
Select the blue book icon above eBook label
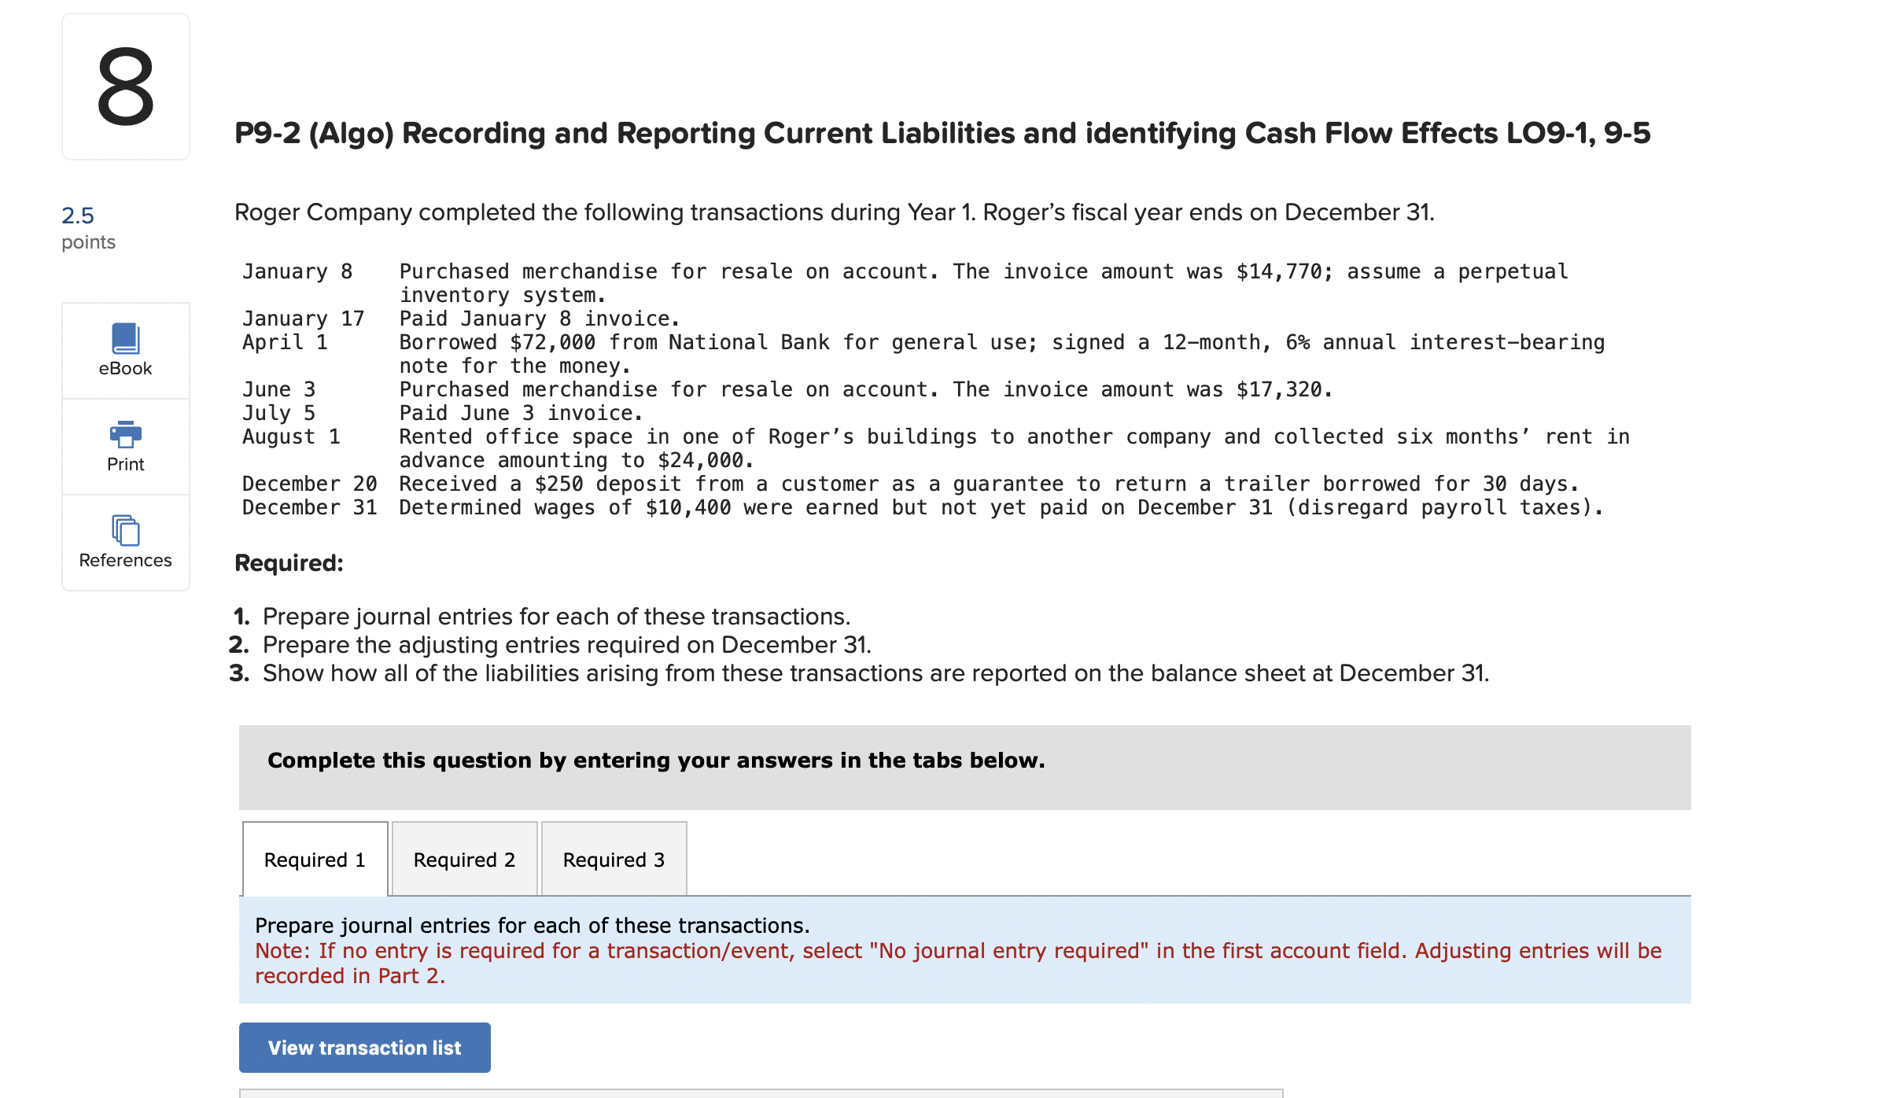point(125,338)
